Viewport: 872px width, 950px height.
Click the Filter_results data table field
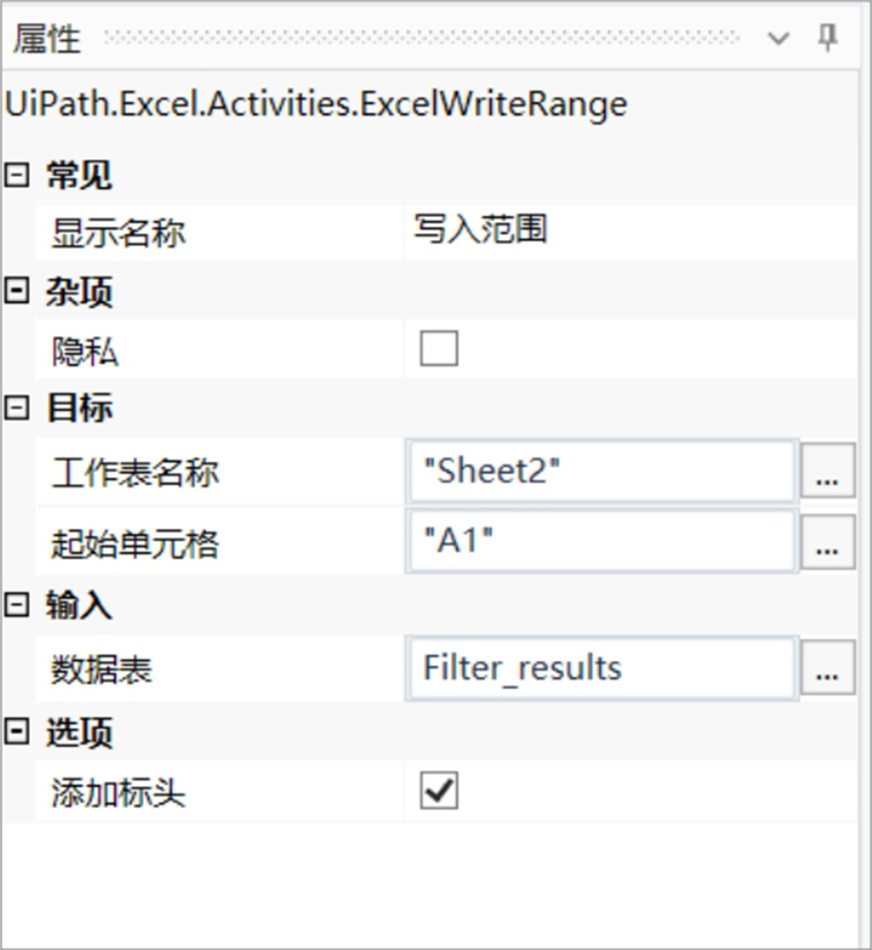(x=601, y=669)
